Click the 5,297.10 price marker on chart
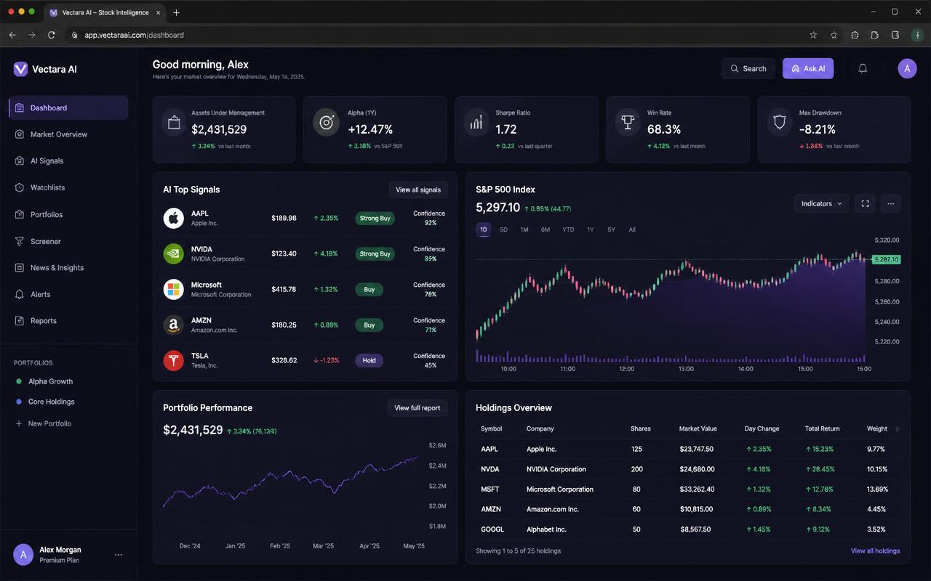The height and width of the screenshot is (581, 931). tap(886, 259)
